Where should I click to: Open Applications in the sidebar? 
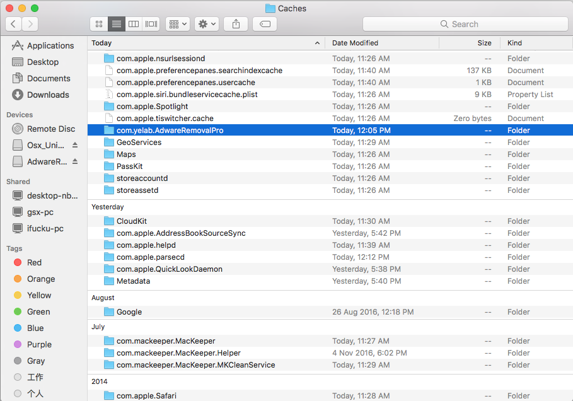(x=50, y=45)
